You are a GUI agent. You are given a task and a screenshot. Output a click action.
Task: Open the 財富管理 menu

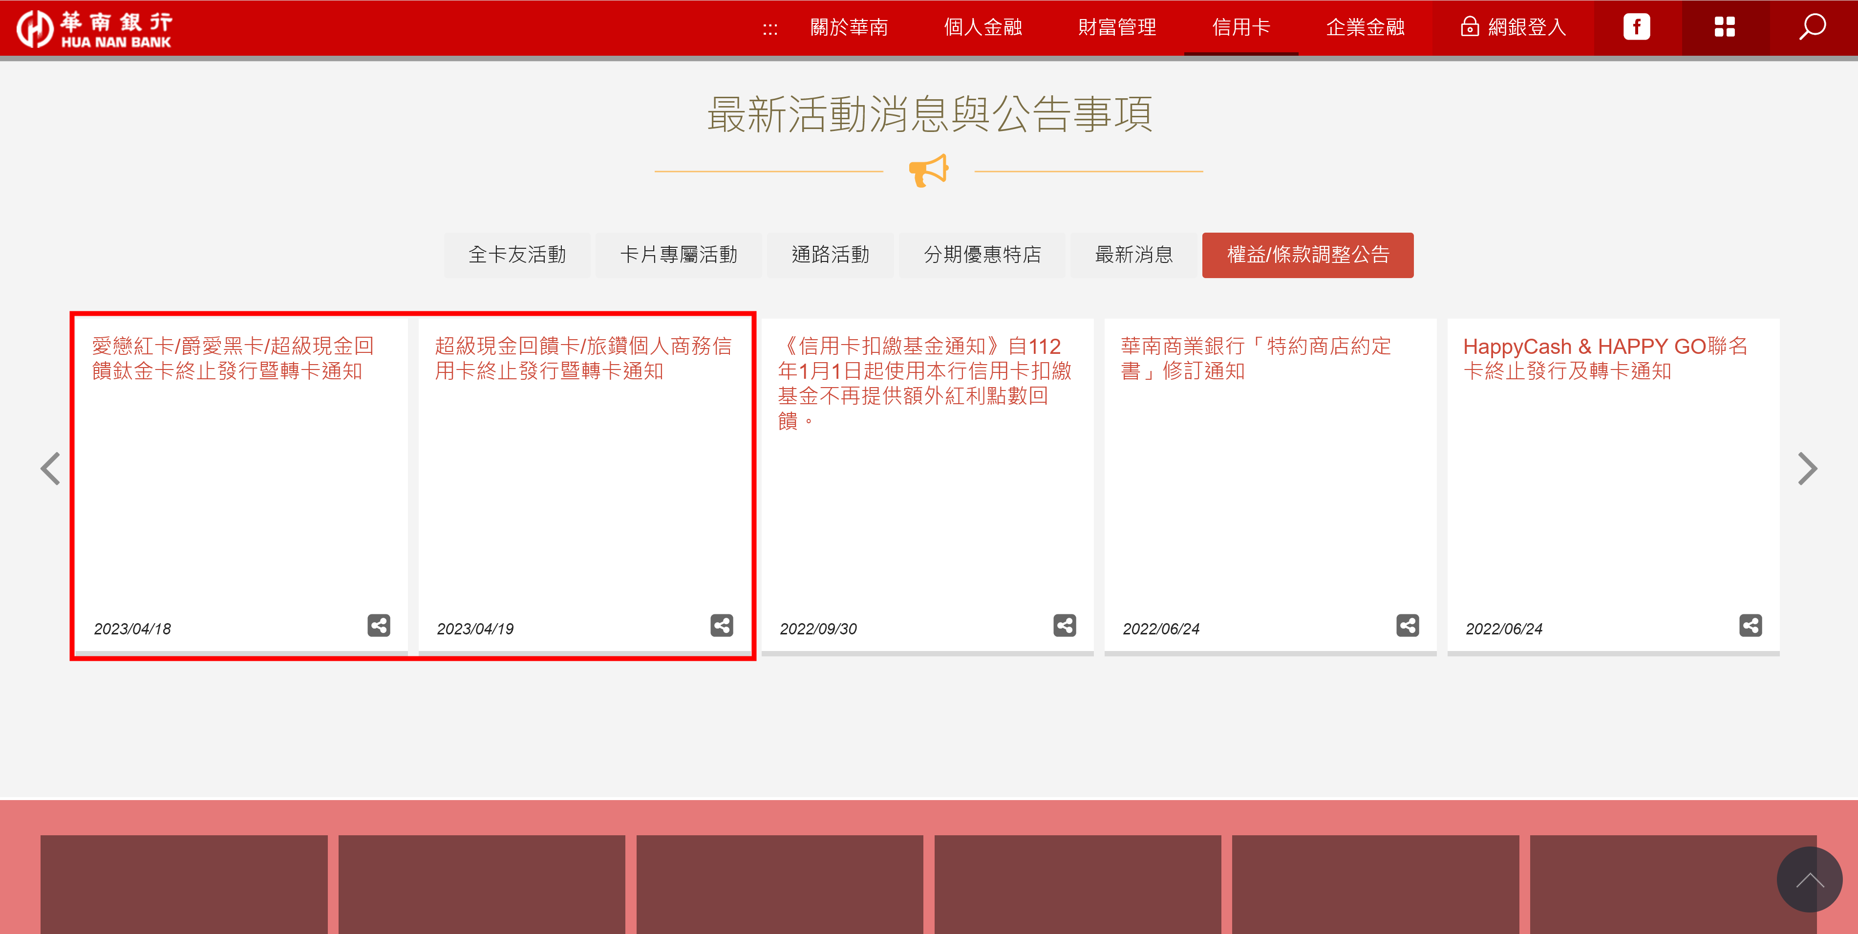(x=1117, y=27)
